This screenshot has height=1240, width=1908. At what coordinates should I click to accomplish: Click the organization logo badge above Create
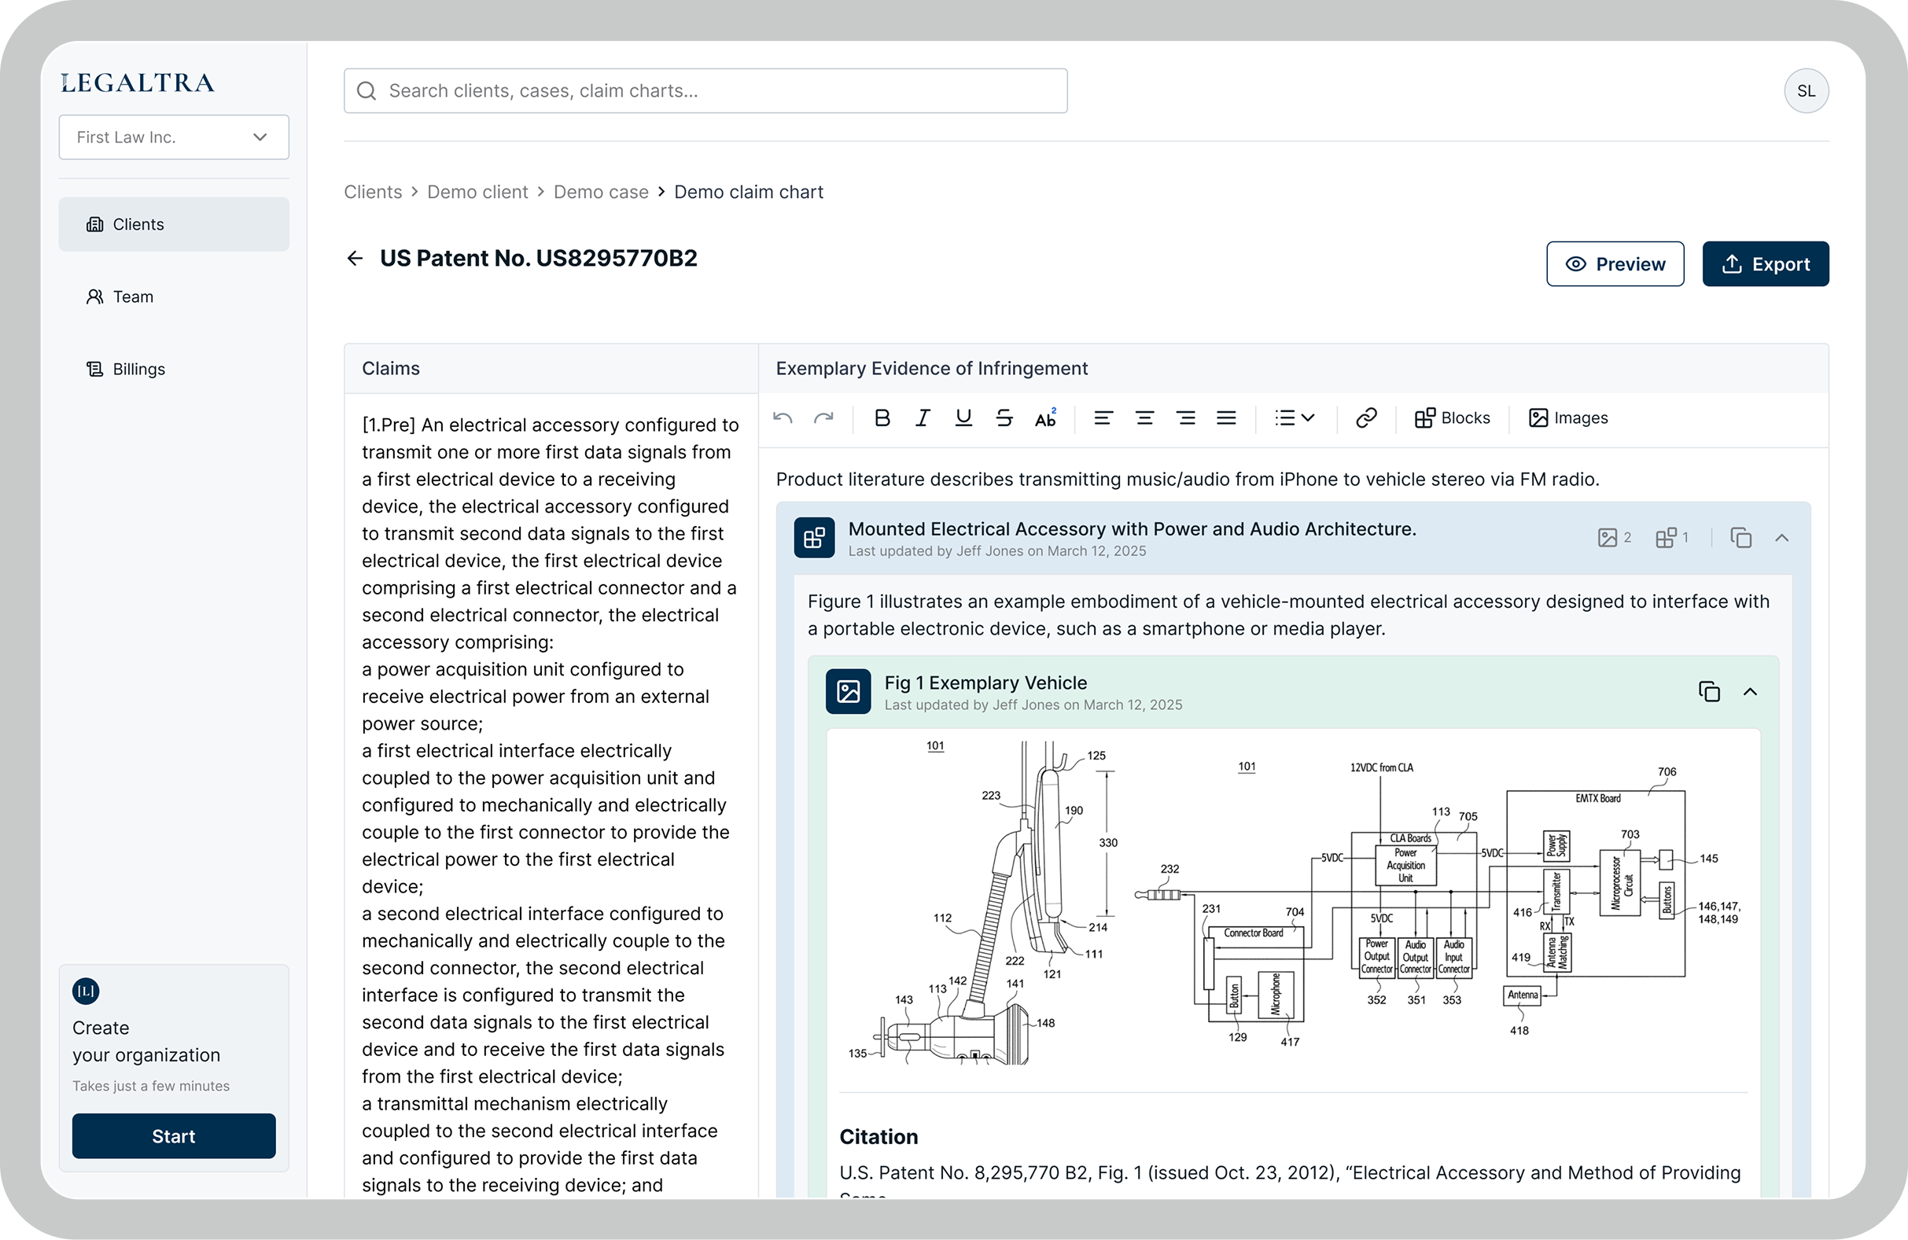pos(86,992)
